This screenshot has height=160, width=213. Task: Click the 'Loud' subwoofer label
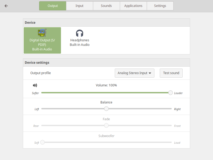click(177, 143)
